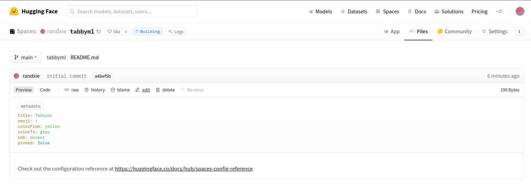Like the tabbyml space

tap(114, 32)
